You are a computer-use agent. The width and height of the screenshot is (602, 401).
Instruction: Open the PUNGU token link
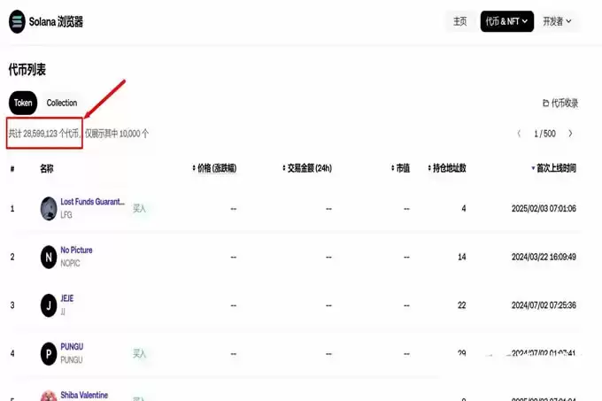pyautogui.click(x=72, y=347)
